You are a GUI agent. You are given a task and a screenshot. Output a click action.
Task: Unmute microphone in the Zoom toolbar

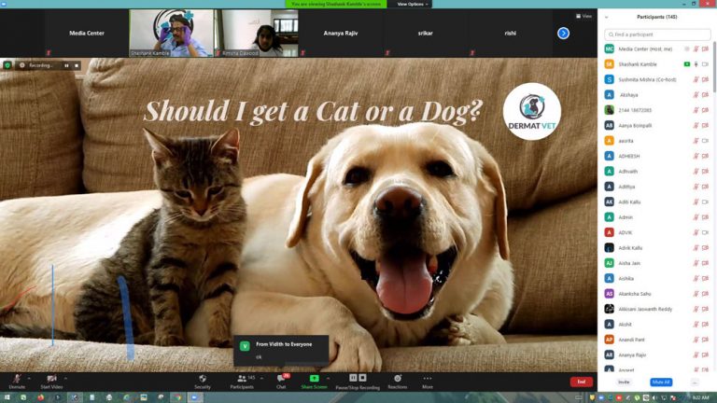(17, 381)
